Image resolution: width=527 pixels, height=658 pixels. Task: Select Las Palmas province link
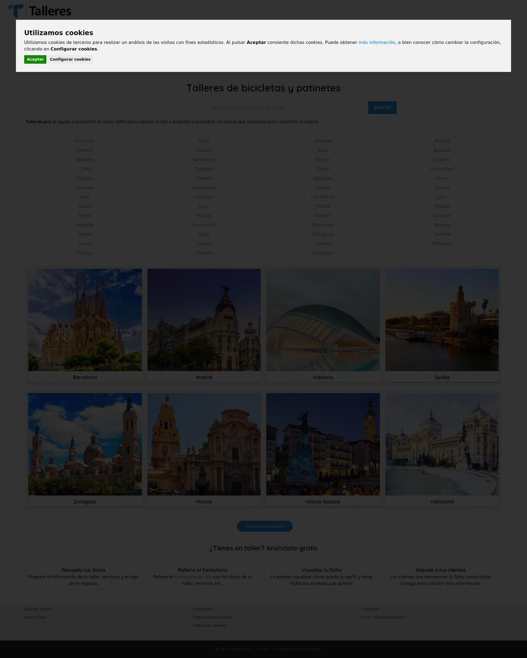click(x=323, y=197)
